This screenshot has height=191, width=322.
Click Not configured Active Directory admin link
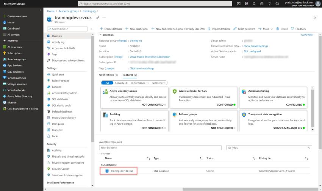(252, 52)
